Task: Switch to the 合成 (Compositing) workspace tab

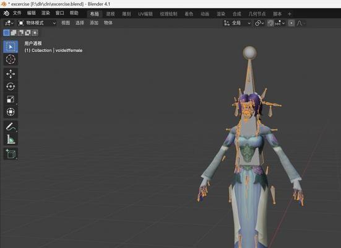Action: 237,14
